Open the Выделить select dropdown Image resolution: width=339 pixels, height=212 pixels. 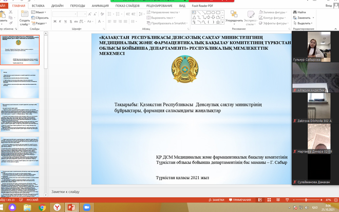tap(303, 23)
